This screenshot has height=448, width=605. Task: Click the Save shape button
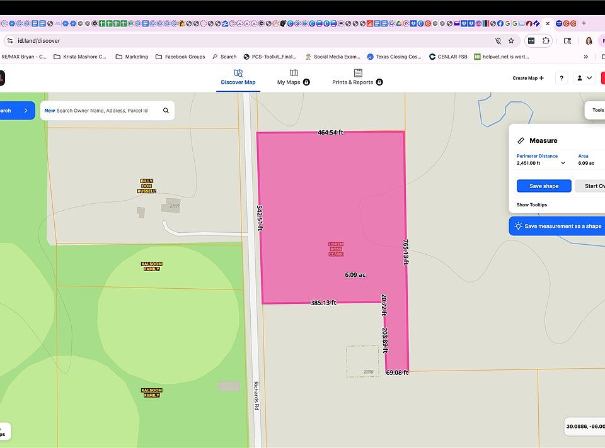click(x=543, y=186)
